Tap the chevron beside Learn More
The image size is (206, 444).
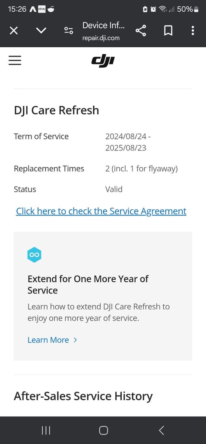pos(75,340)
